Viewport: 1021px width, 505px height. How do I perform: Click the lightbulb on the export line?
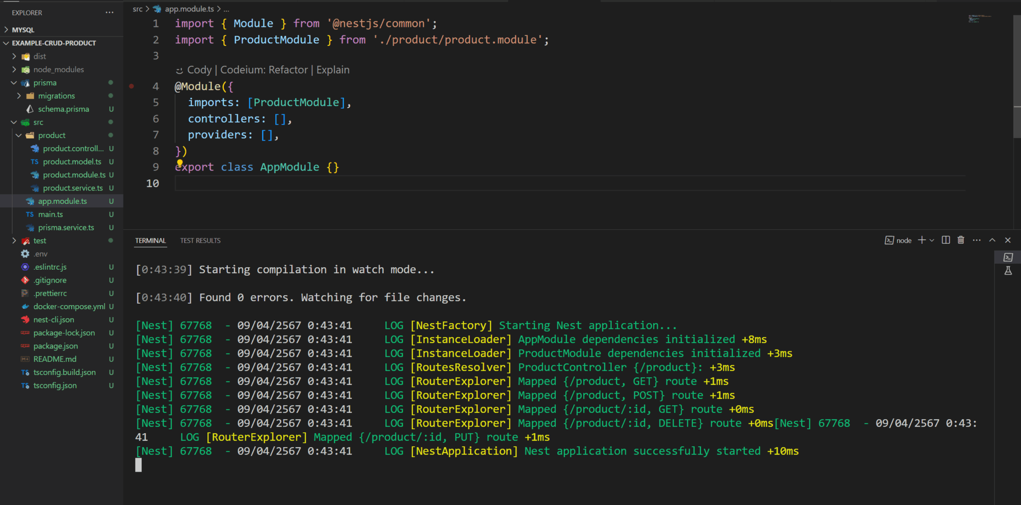click(179, 164)
